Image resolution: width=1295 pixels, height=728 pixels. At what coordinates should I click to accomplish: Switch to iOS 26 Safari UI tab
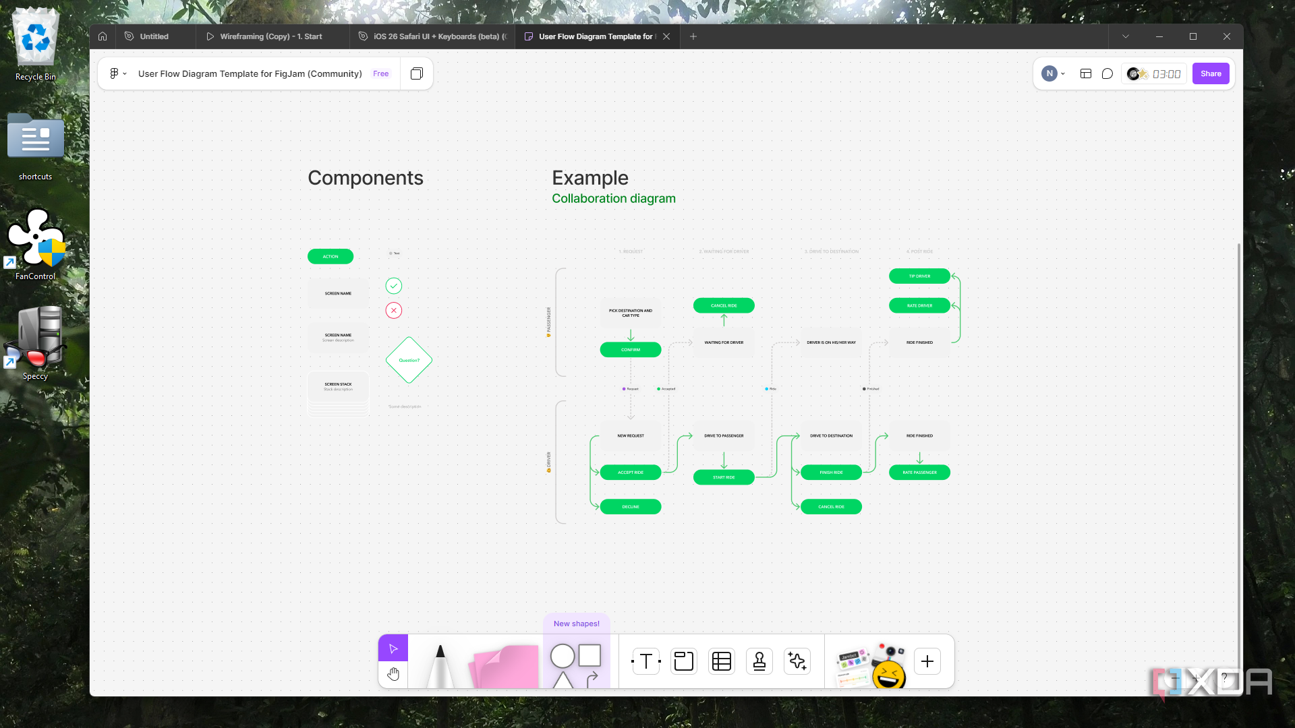point(432,36)
